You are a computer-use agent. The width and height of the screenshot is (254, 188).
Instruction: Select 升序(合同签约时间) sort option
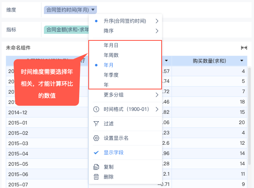coord(124,21)
